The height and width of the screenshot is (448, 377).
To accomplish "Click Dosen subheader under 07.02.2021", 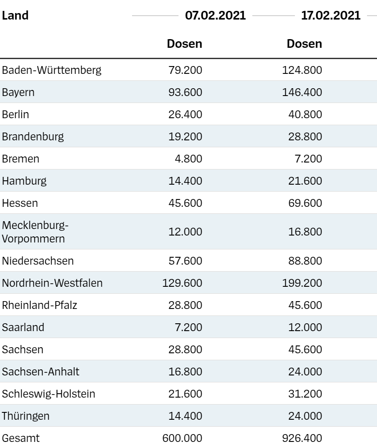I will (185, 44).
